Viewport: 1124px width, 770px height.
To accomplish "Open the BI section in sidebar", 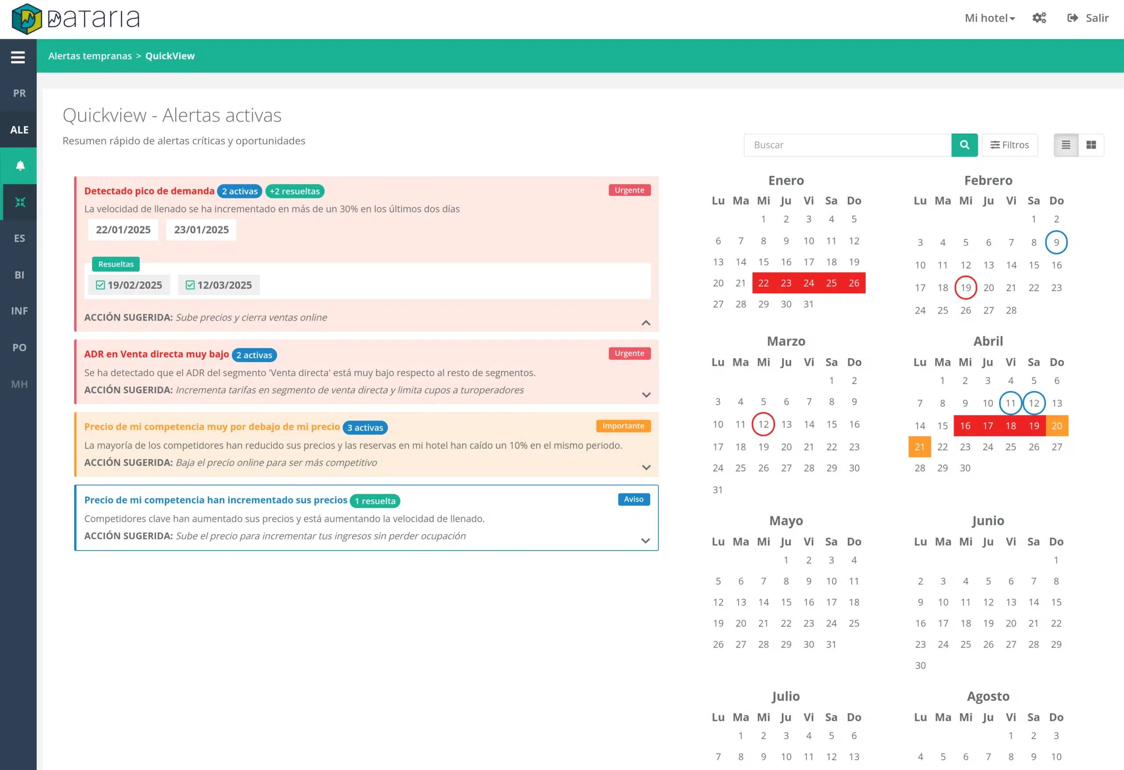I will click(19, 275).
